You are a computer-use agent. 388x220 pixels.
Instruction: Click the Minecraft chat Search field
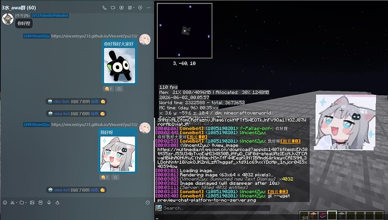[x=216, y=208]
